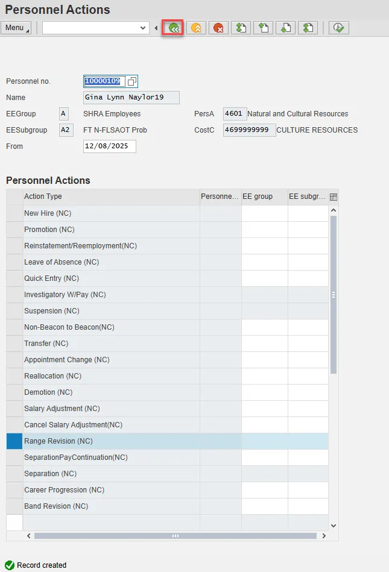The width and height of the screenshot is (389, 572).
Task: Open the table column settings icon
Action: pyautogui.click(x=334, y=196)
